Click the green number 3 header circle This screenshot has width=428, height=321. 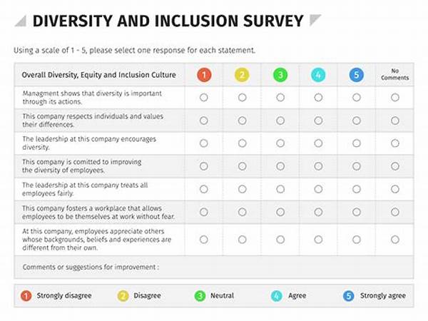click(280, 74)
